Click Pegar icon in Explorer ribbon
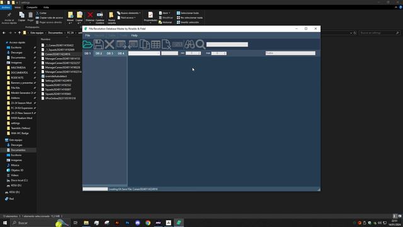The width and height of the screenshot is (403, 227). coord(31,16)
